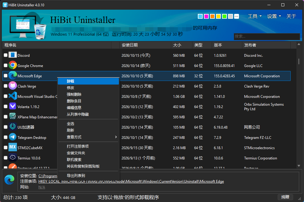The width and height of the screenshot is (304, 202).
Task: Expand the 查看方式 submenu
Action: point(88,137)
